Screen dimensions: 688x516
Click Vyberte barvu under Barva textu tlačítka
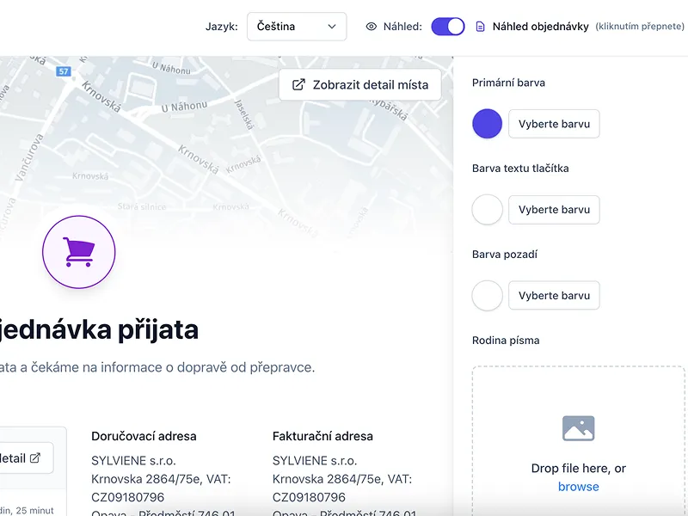click(x=554, y=210)
